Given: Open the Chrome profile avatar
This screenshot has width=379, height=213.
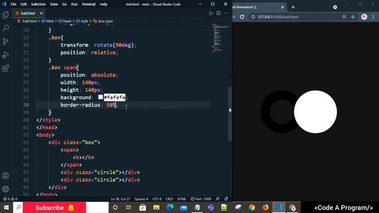Looking at the screenshot, I should pos(364,17).
